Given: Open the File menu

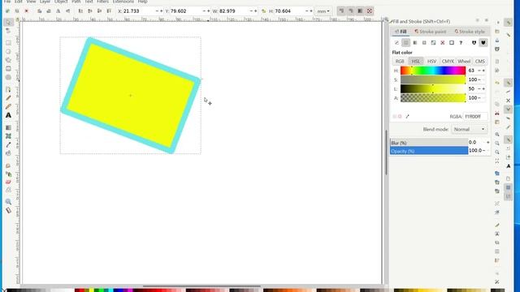Looking at the screenshot, I should click(x=7, y=2).
